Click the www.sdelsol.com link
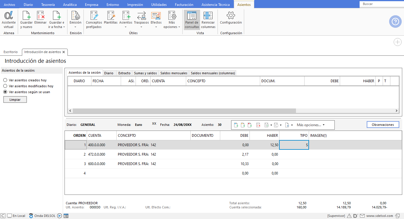This screenshot has width=404, height=219. click(x=380, y=216)
